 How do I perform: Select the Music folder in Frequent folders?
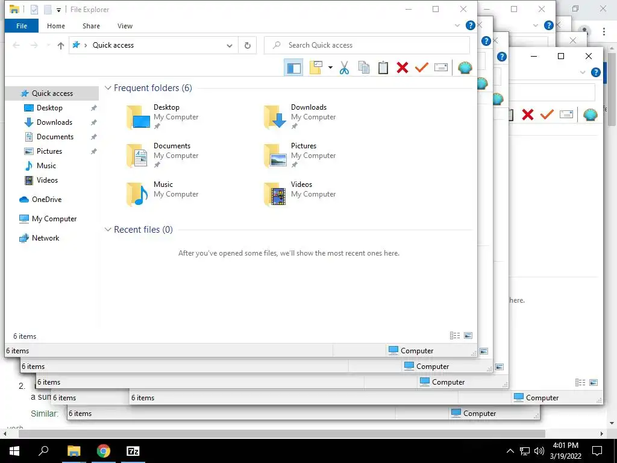point(163,194)
